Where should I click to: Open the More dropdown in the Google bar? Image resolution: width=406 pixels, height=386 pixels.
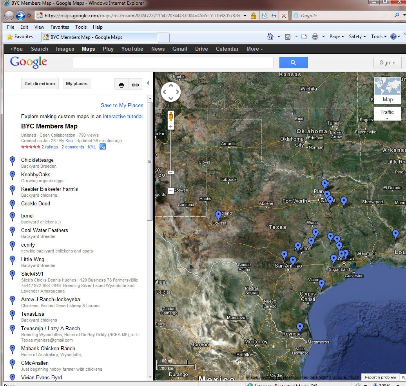254,49
